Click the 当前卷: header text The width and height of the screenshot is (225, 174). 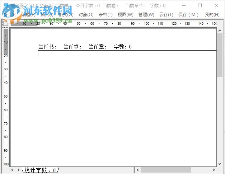[72, 47]
